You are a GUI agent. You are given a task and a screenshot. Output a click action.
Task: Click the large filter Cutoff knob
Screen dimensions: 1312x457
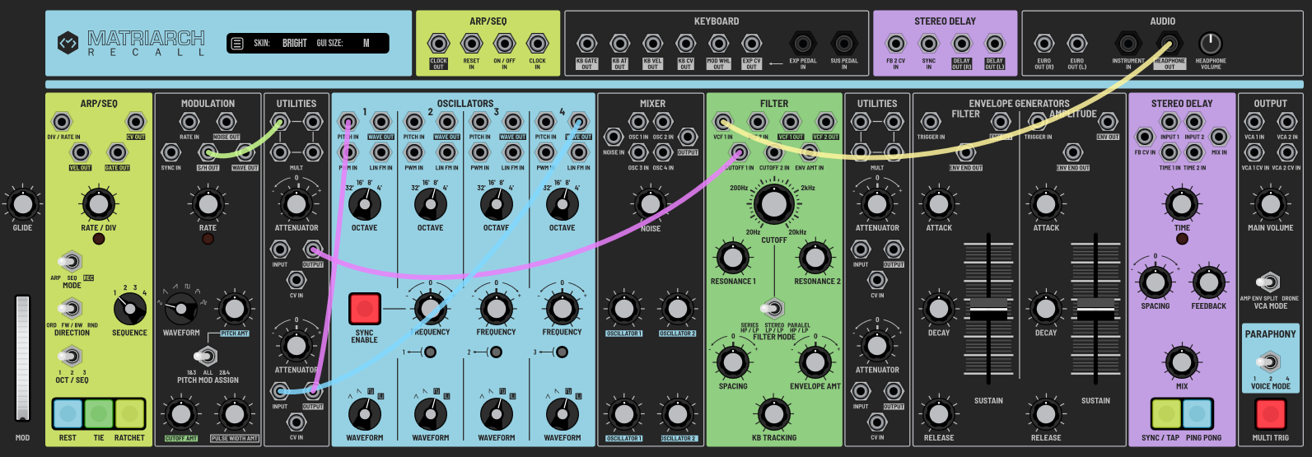coord(773,204)
